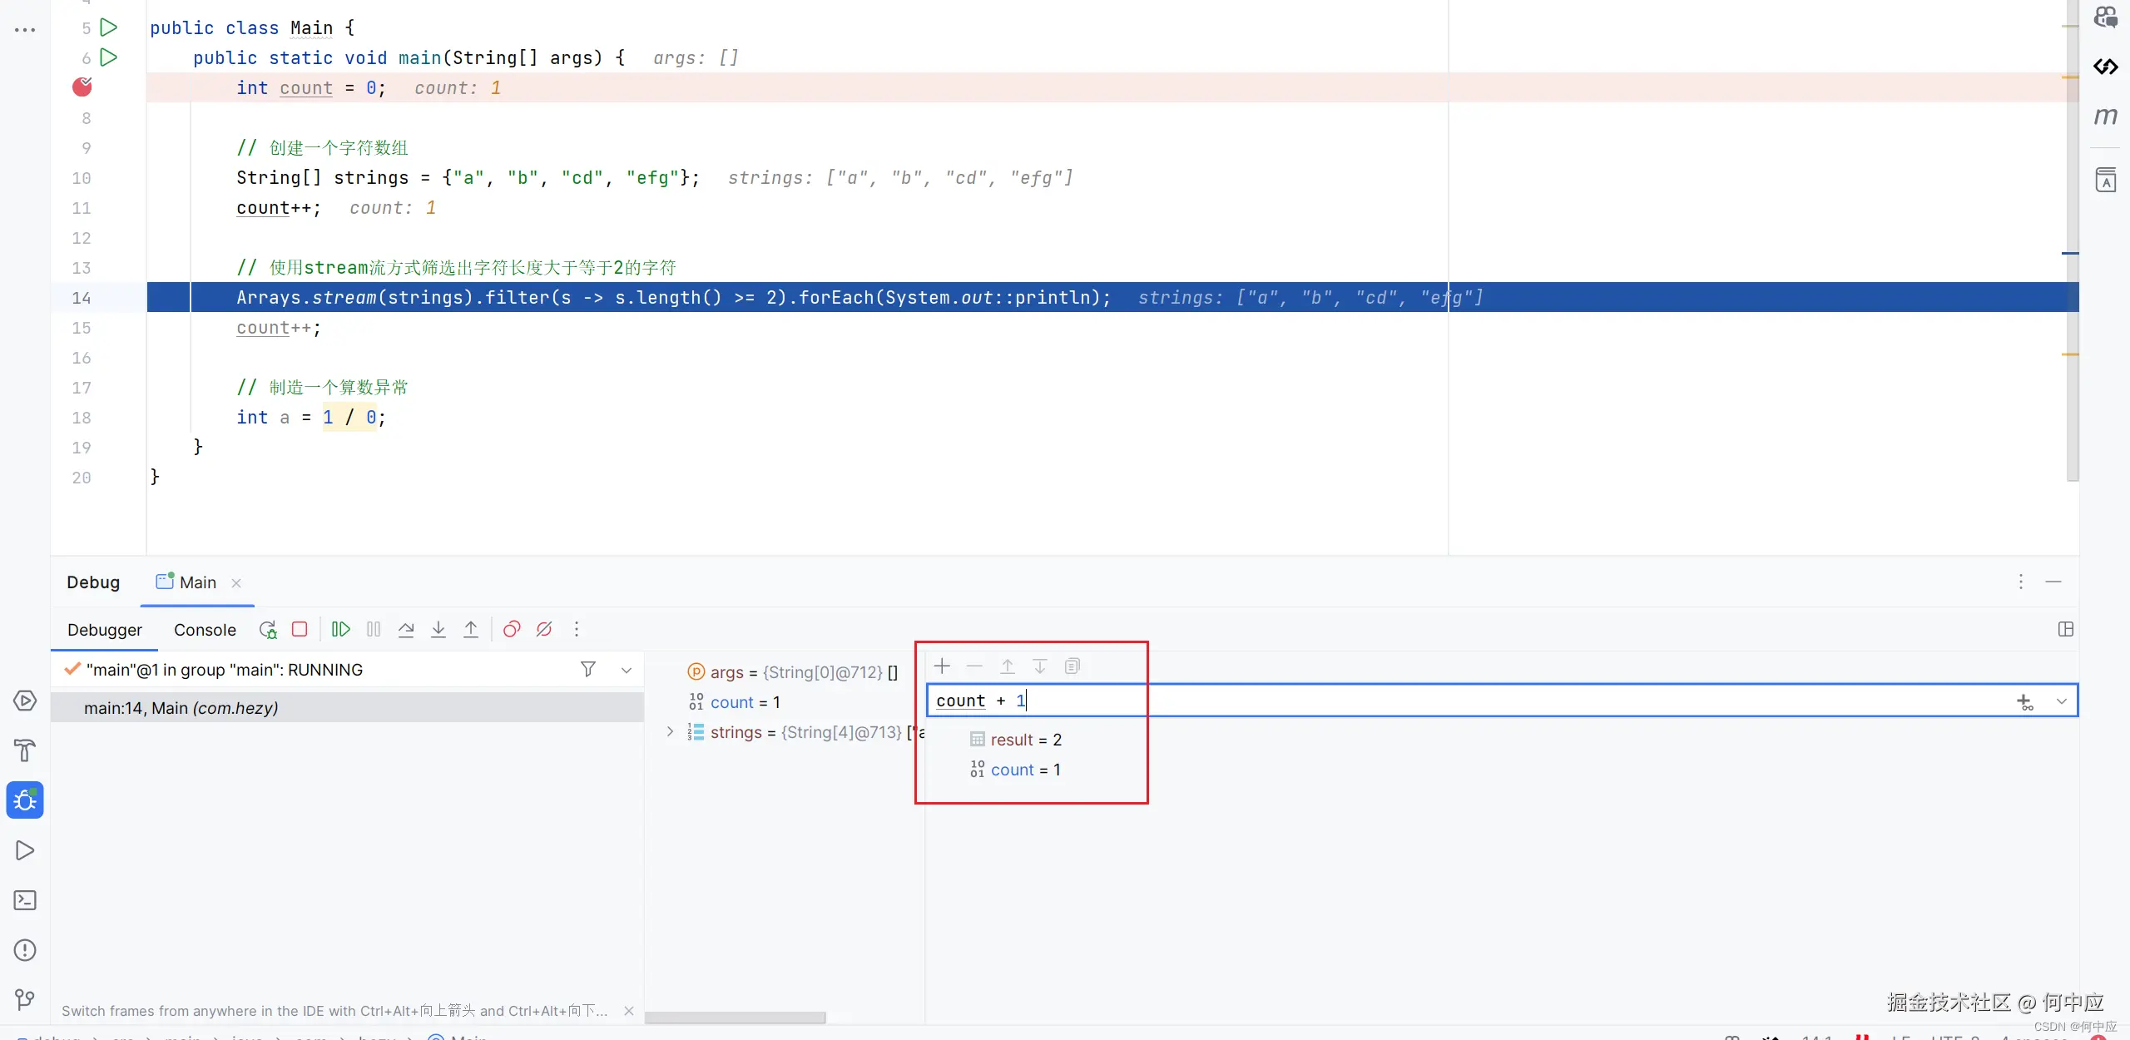Expand the strings variable node

pos(670,732)
